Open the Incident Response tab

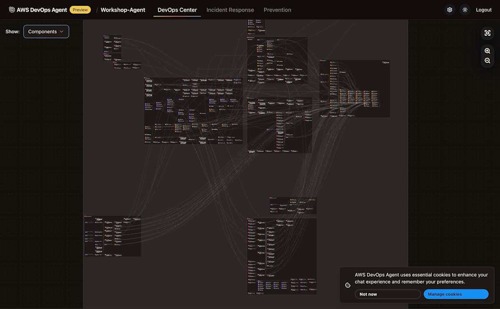(x=230, y=10)
